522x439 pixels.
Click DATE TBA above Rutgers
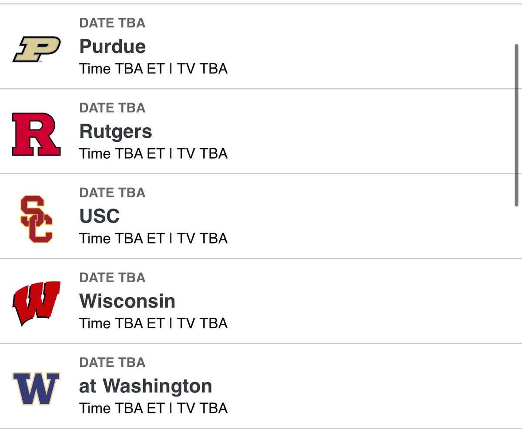(112, 108)
